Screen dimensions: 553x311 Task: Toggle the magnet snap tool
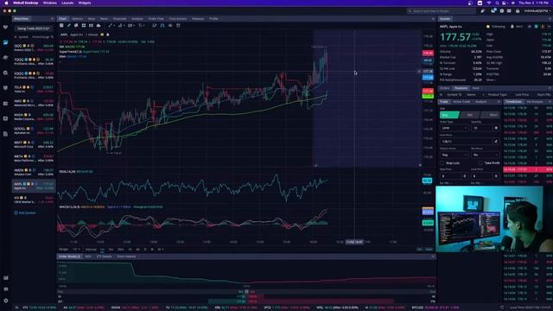tap(162, 25)
